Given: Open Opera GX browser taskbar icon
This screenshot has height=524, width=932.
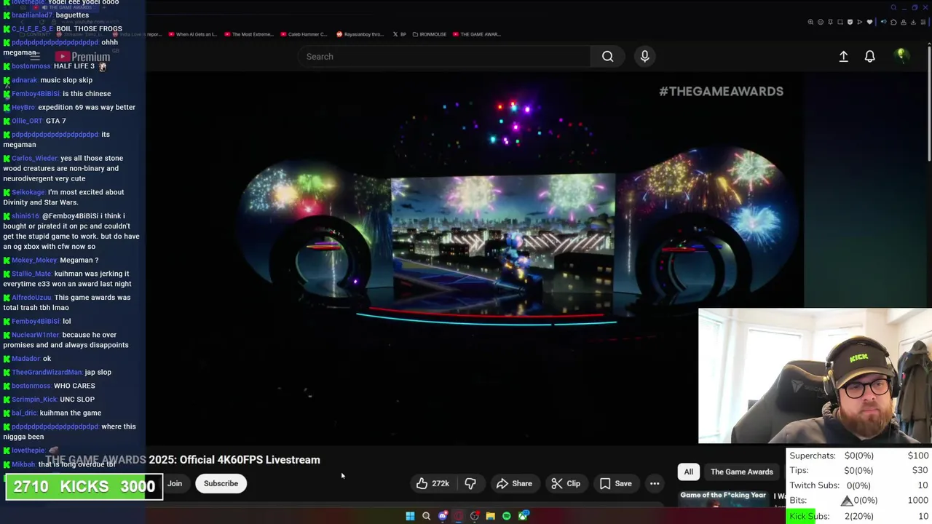Looking at the screenshot, I should coord(459,516).
